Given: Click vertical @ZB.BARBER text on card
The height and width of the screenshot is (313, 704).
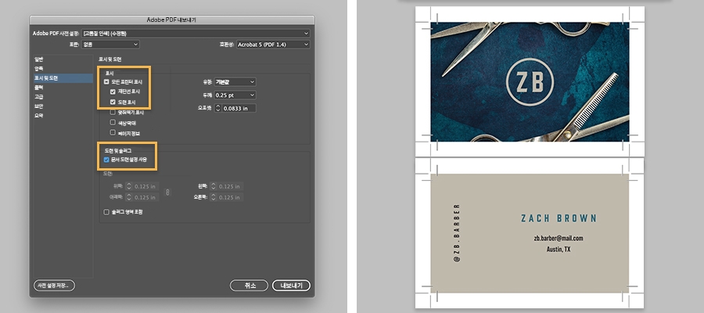Looking at the screenshot, I should 458,232.
